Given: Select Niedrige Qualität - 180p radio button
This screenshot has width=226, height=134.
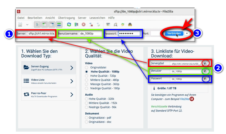Looking at the screenshot, I should click(x=87, y=88).
